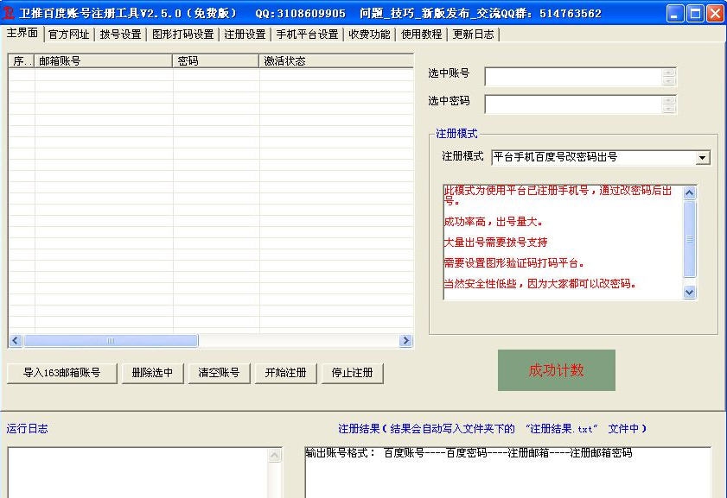727x498 pixels.
Task: Open the 注册模式 dropdown list
Action: click(702, 157)
